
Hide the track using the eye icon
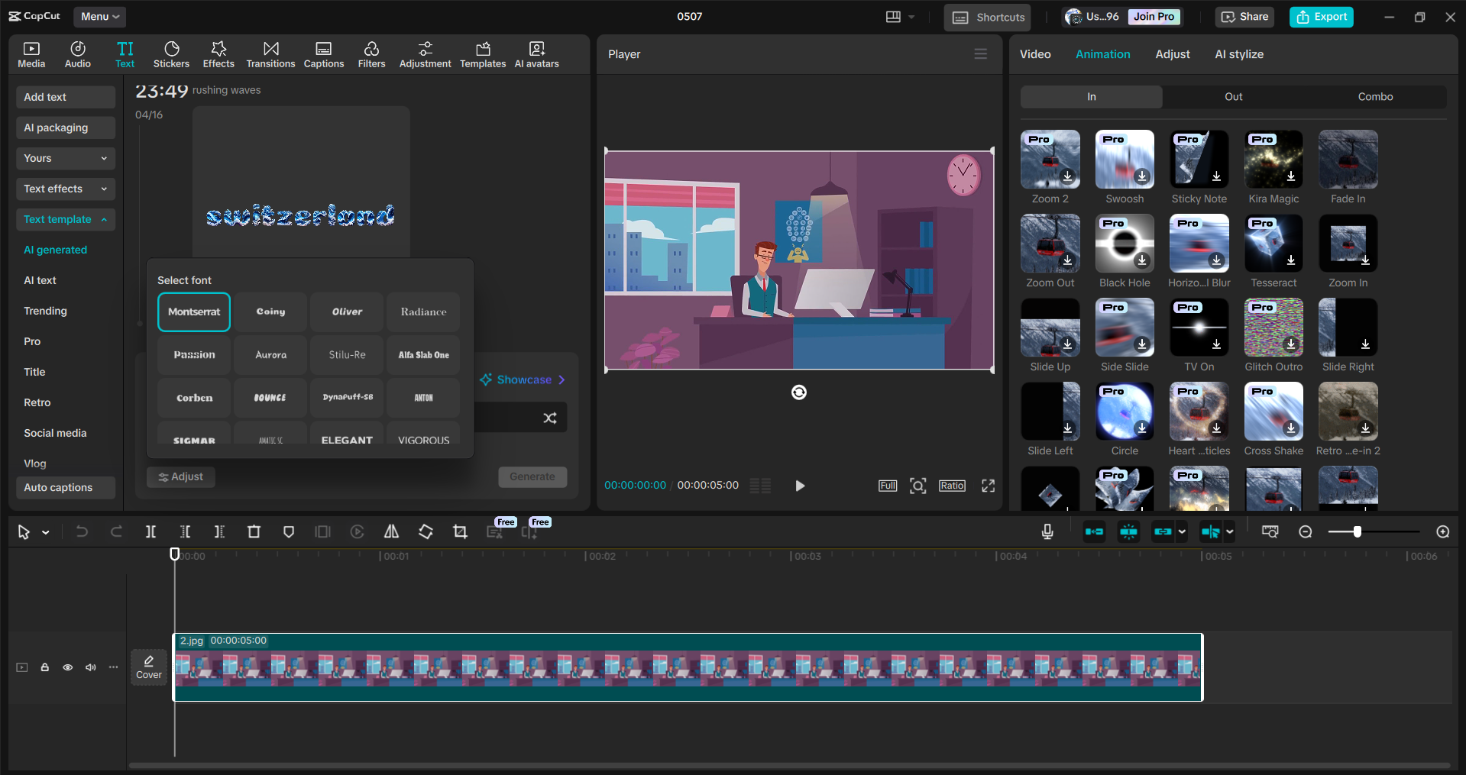(x=67, y=667)
